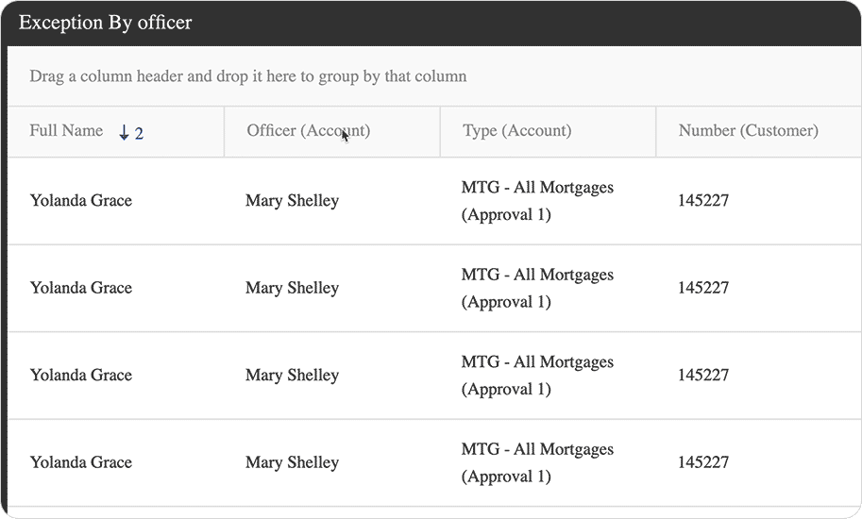Screen dimensions: 862x519
Task: Select Yolanda Grace in second row
Action: click(x=81, y=288)
